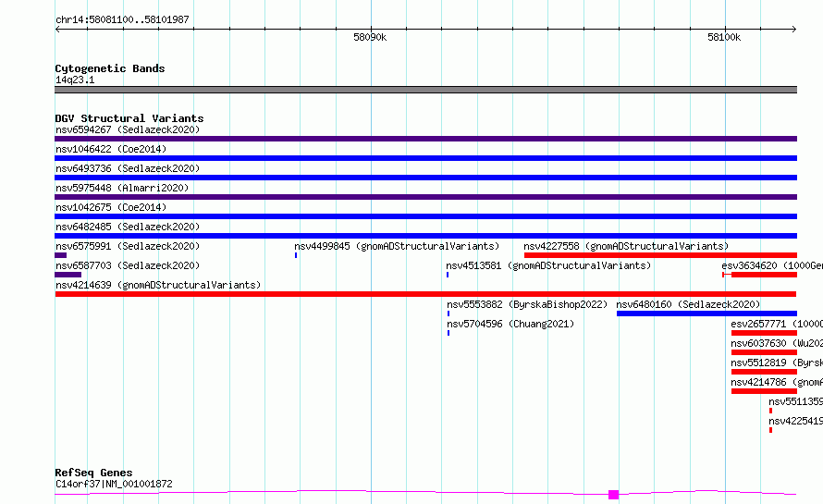Click the chr14:58081100..58101987 position label
The height and width of the screenshot is (504, 823).
click(x=122, y=20)
